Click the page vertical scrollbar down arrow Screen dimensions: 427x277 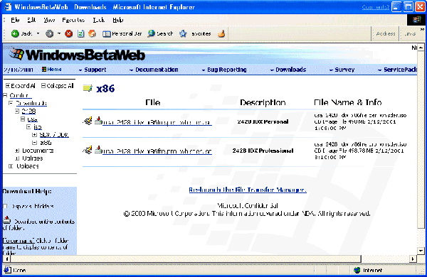tap(421, 251)
